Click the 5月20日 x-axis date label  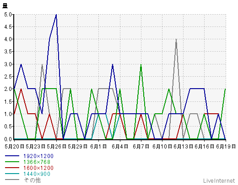coord(15,147)
